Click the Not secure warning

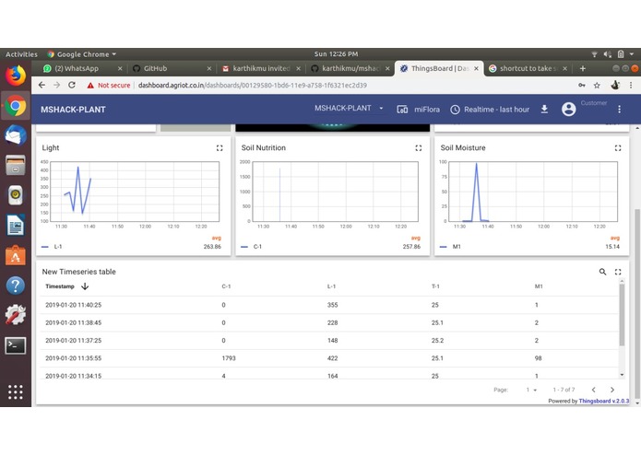pos(108,86)
